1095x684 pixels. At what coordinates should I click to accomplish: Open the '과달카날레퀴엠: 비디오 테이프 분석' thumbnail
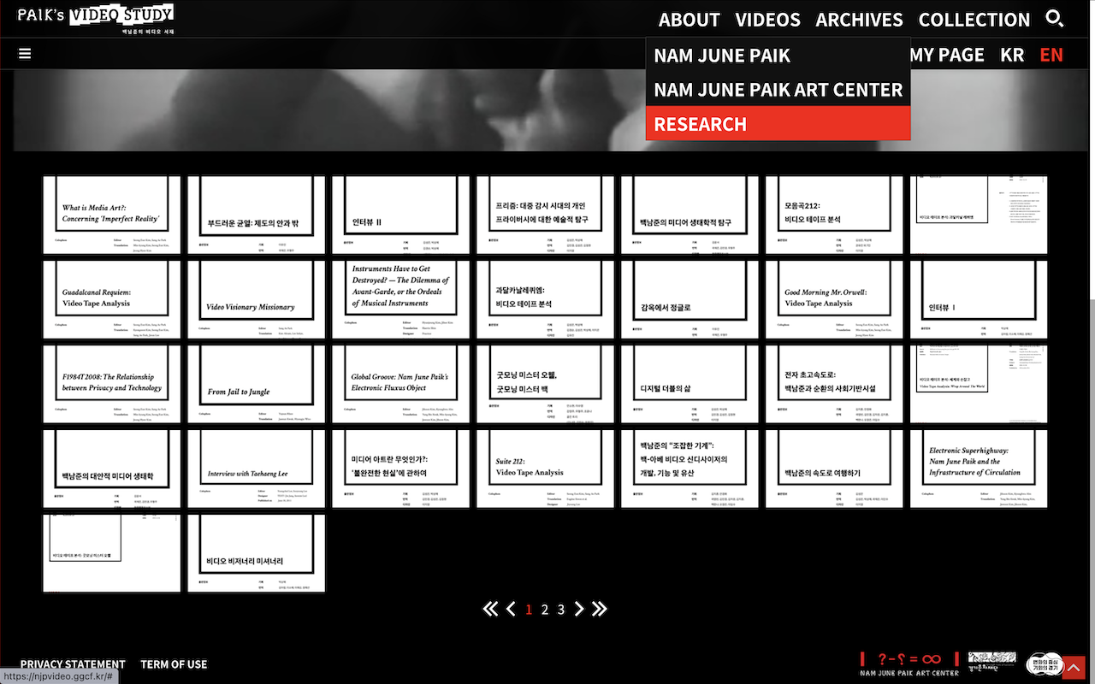546,300
